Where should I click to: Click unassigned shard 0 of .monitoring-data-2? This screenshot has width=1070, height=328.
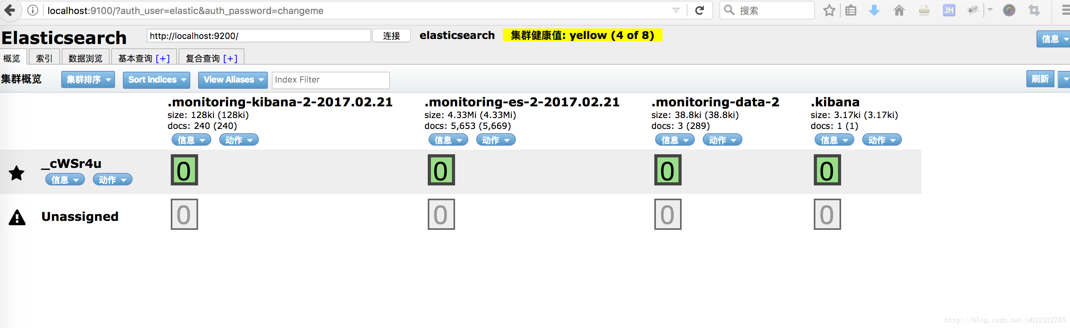pyautogui.click(x=668, y=214)
